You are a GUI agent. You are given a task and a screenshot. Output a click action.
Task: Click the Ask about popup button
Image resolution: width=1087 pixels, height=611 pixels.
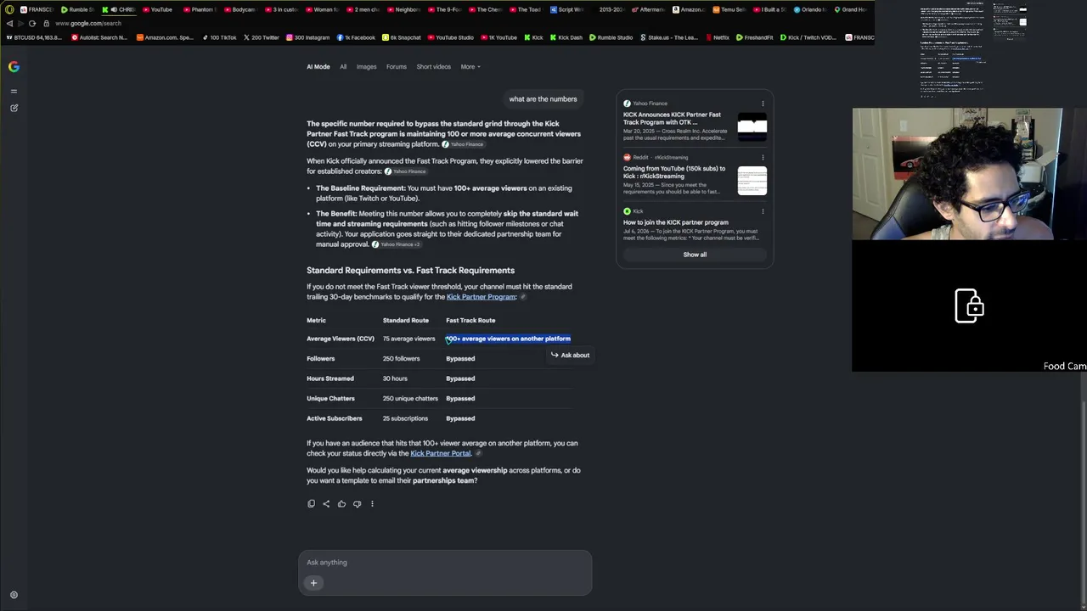pyautogui.click(x=570, y=356)
